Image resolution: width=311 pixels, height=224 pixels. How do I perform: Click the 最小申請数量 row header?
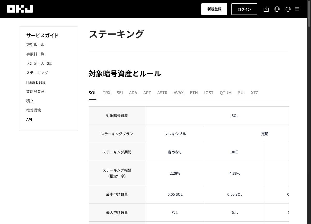pyautogui.click(x=117, y=194)
